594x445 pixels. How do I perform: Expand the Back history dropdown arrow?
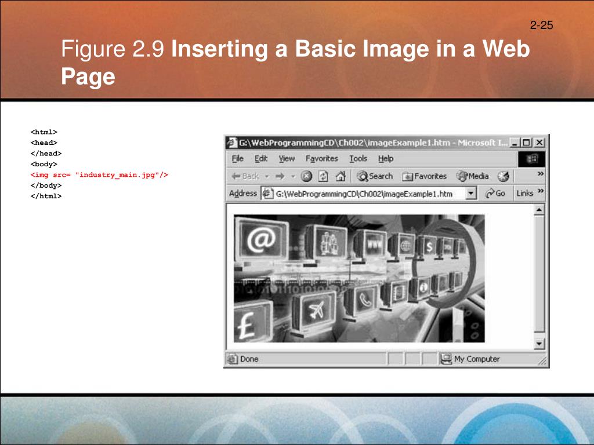[267, 176]
